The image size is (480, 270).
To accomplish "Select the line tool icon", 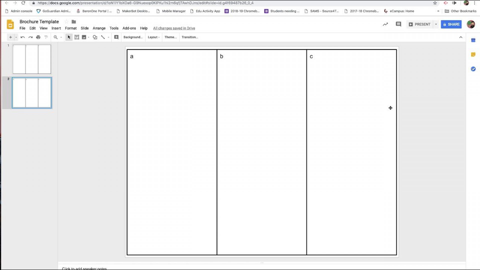I will pyautogui.click(x=103, y=37).
